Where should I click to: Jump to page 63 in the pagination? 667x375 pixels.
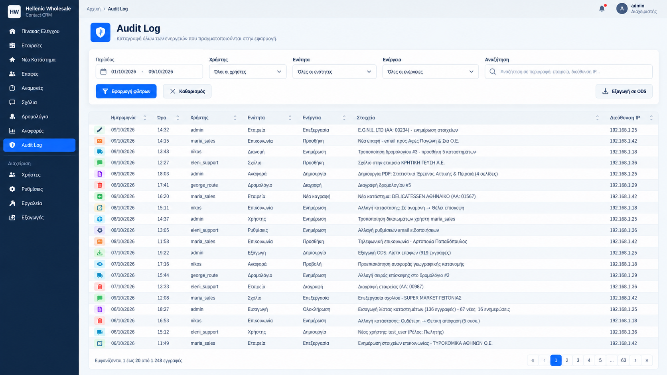(624, 360)
